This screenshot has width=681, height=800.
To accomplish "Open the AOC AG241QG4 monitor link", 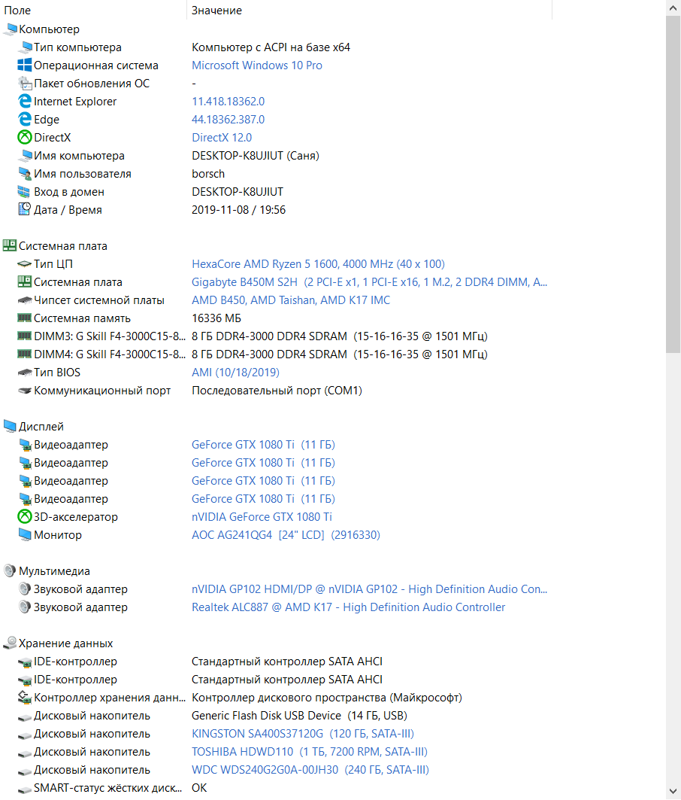I will (286, 534).
